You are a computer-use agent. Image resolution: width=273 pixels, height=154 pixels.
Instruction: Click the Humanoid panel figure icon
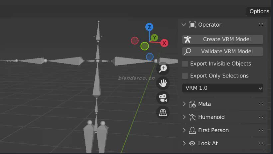point(192,117)
